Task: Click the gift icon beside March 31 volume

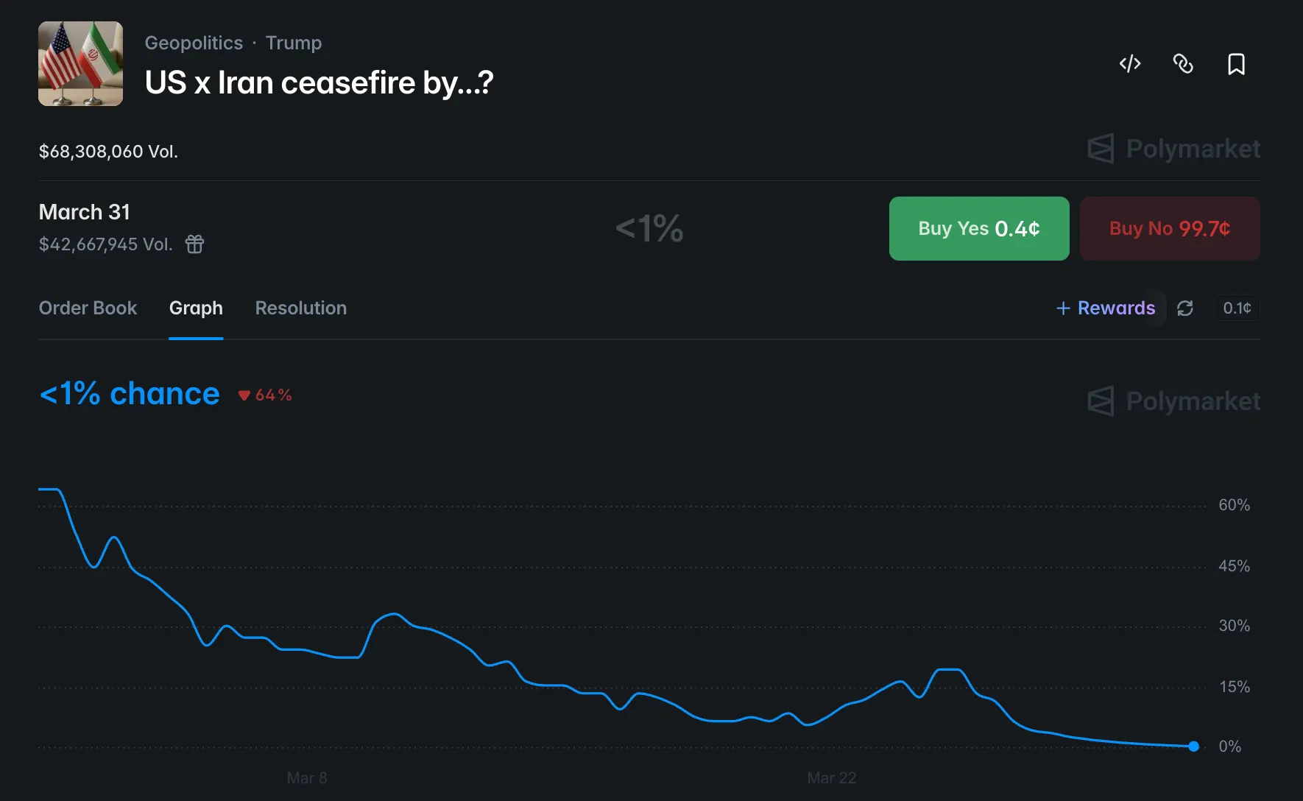Action: point(194,244)
